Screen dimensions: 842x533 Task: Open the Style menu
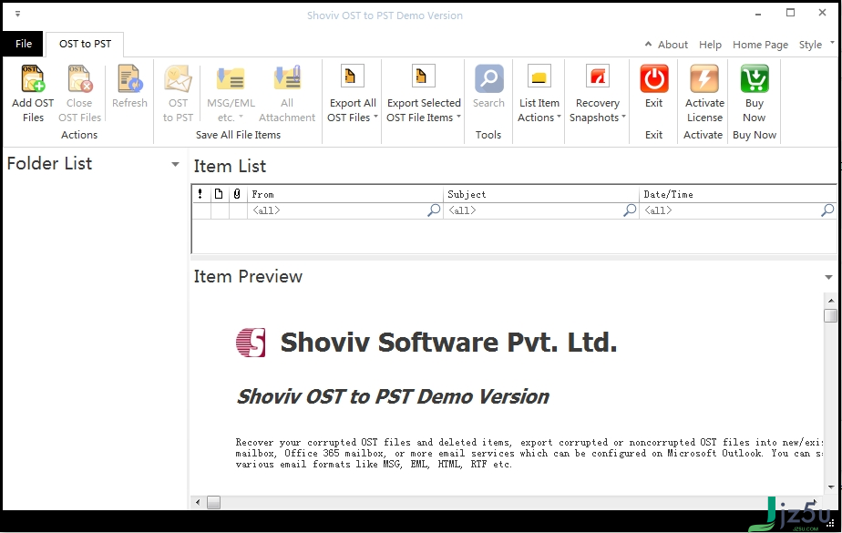tap(810, 45)
